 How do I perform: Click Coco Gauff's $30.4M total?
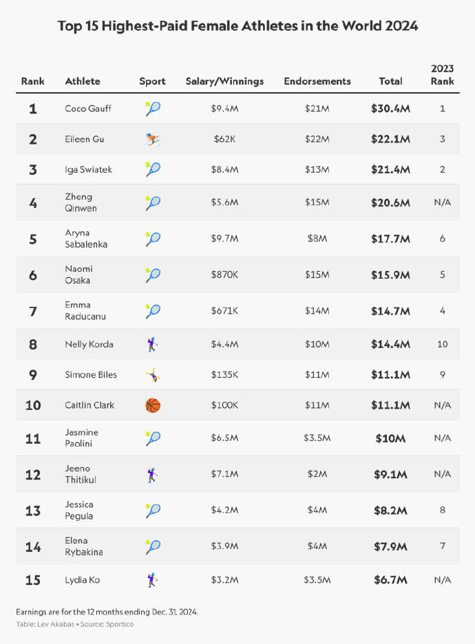tap(390, 109)
